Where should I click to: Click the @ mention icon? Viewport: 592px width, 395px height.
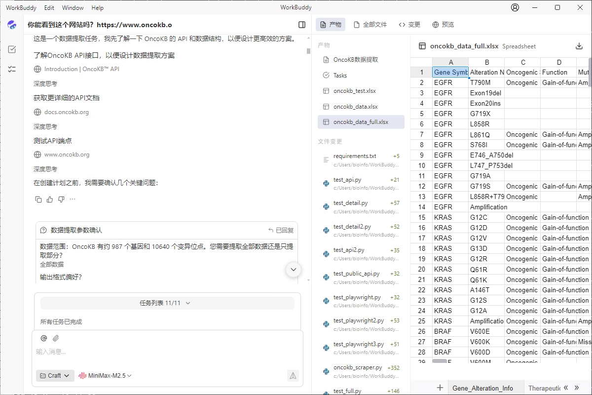(x=44, y=338)
